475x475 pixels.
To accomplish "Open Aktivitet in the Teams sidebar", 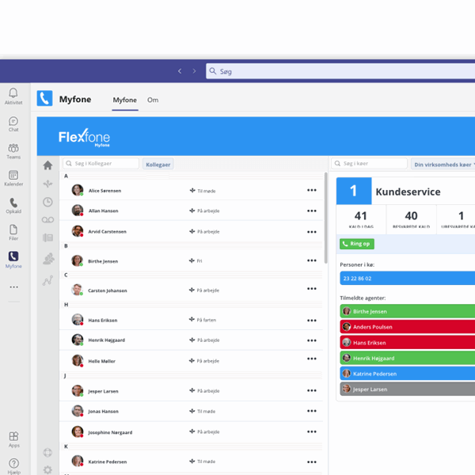I will 13,96.
